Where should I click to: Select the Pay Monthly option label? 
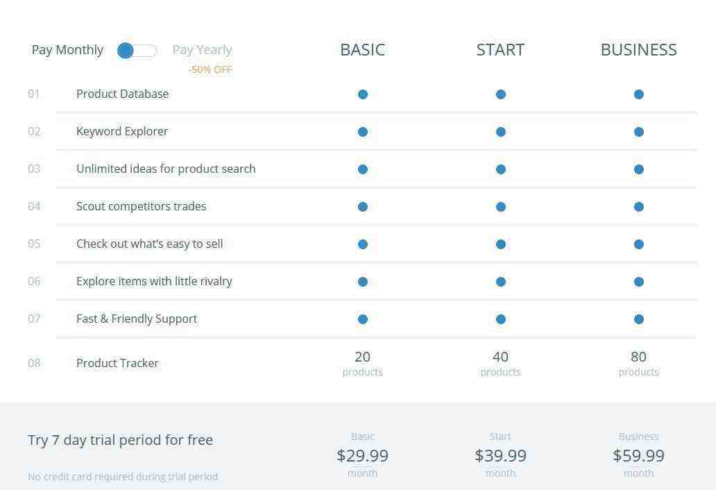tap(67, 50)
